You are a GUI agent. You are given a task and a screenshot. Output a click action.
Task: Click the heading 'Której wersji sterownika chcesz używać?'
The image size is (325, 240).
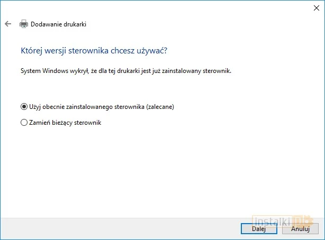[x=94, y=51]
